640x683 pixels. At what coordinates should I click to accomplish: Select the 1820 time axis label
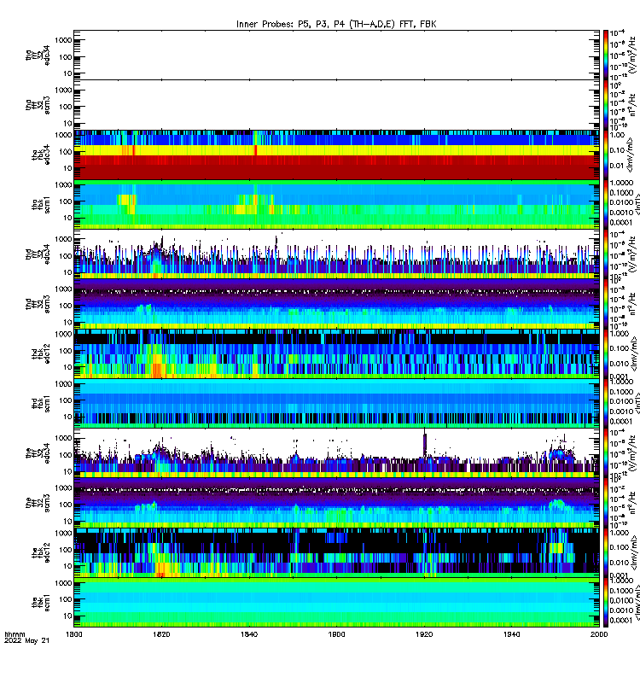pos(161,634)
